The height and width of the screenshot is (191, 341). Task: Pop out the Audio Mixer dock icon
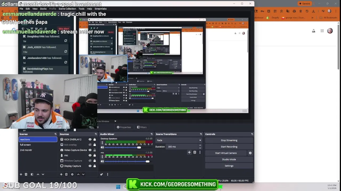(x=152, y=134)
